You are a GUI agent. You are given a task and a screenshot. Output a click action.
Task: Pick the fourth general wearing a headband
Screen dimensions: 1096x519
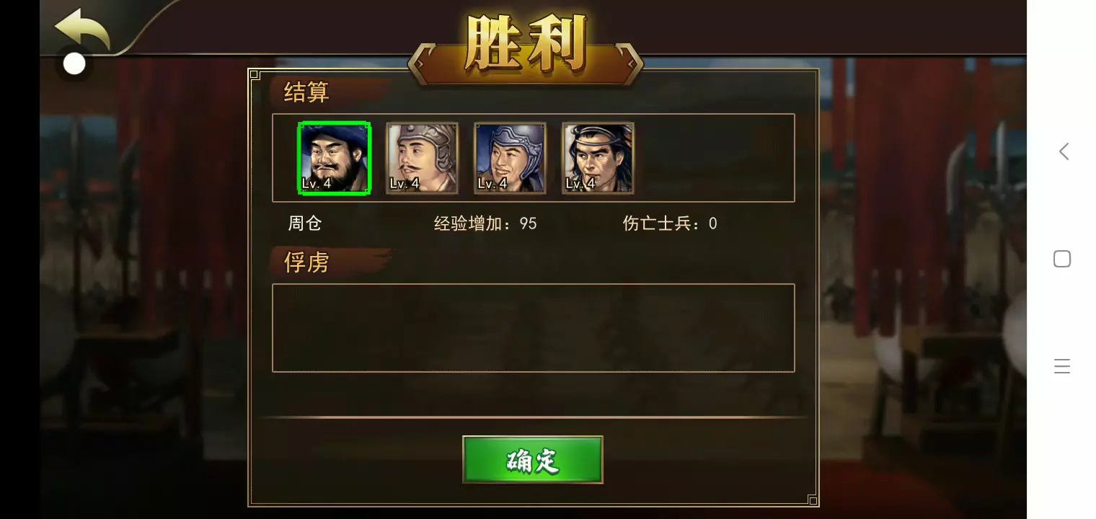(598, 158)
